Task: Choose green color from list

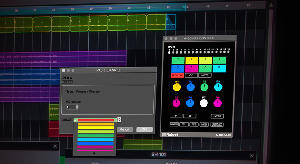Action: 96,136
